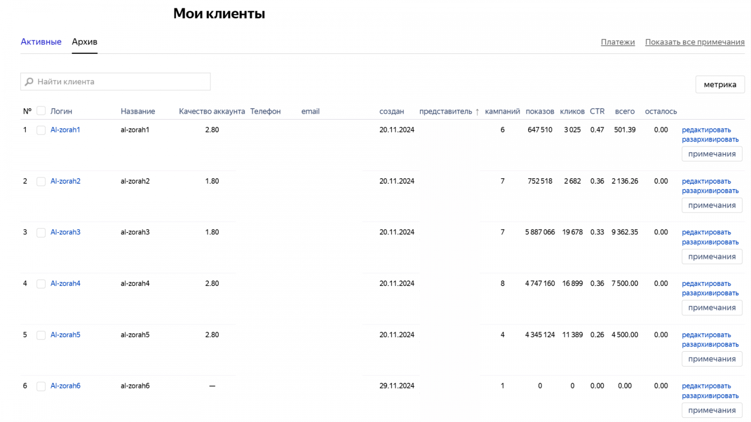
Task: Open client Al-zorah4 login link
Action: [65, 284]
